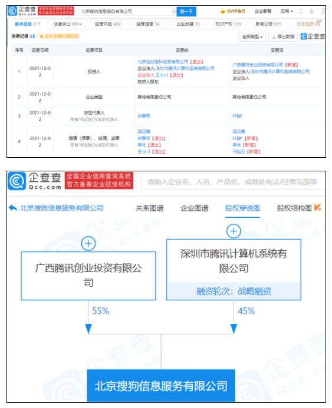Click the 变更项目 column header

point(94,50)
